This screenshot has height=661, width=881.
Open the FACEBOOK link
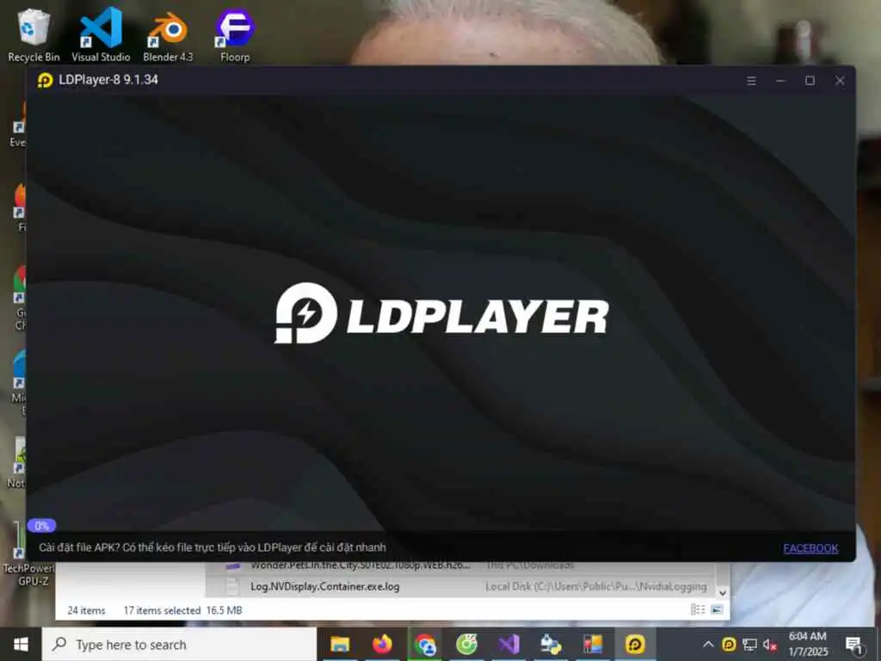[x=810, y=548]
